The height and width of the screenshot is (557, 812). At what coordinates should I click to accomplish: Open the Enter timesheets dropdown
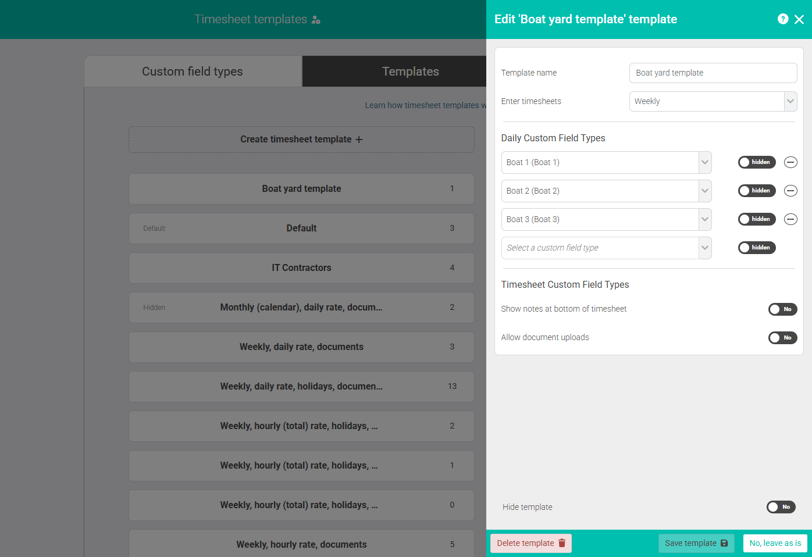click(x=790, y=101)
